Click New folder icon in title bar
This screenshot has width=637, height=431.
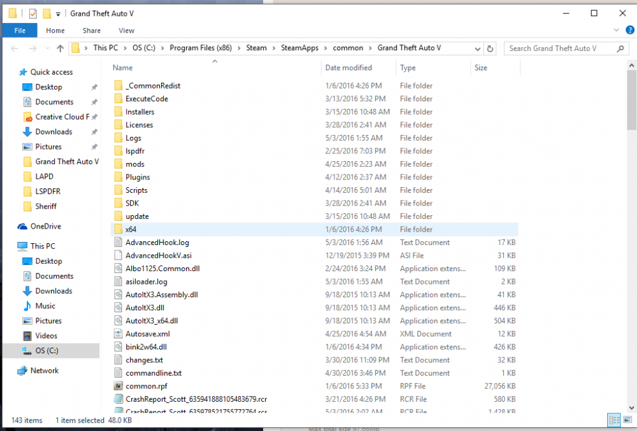[47, 14]
